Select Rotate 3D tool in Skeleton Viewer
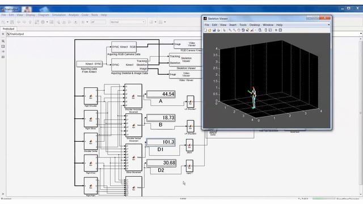The height and width of the screenshot is (204, 363). (x=243, y=30)
